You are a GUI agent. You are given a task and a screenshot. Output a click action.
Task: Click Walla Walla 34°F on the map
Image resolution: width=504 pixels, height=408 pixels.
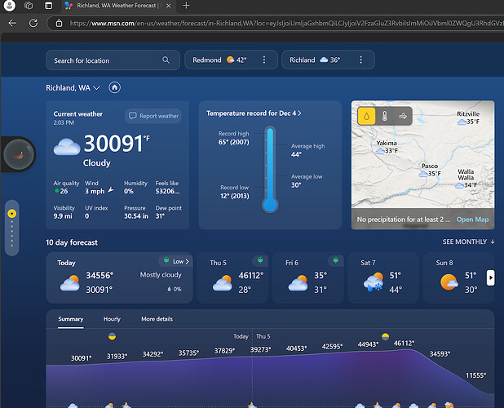tap(466, 179)
